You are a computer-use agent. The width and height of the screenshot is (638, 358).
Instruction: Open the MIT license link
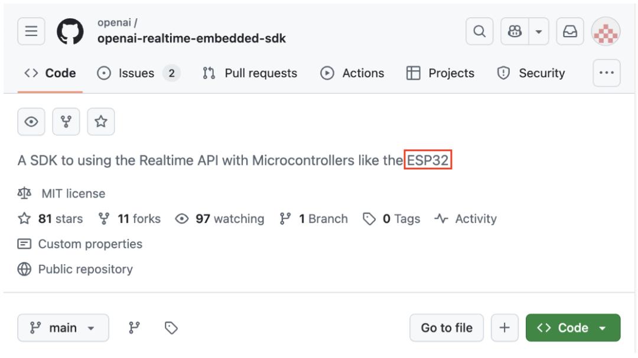coord(71,193)
